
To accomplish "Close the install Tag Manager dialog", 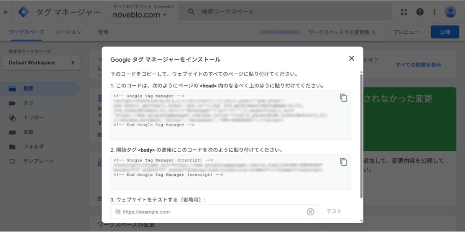I will [352, 58].
